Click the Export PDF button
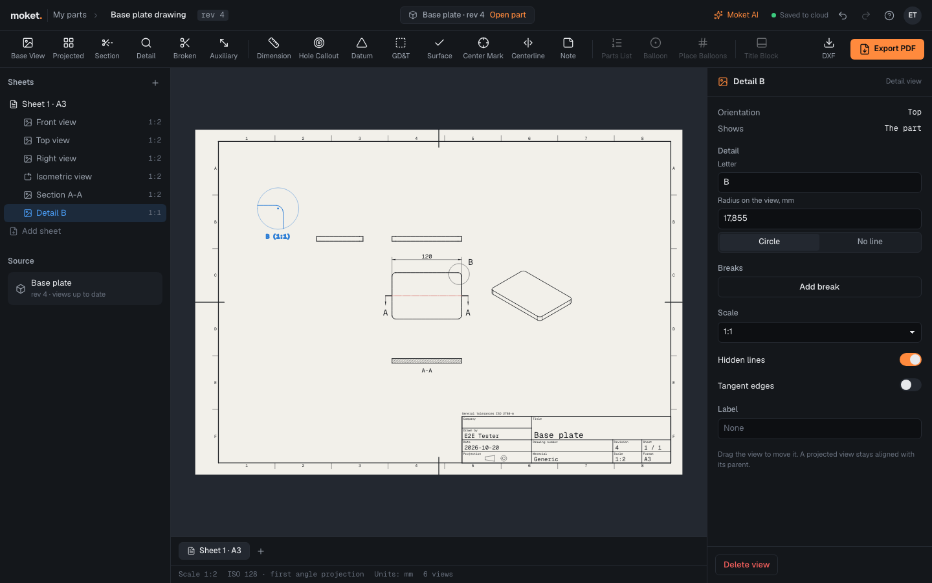 click(x=887, y=49)
